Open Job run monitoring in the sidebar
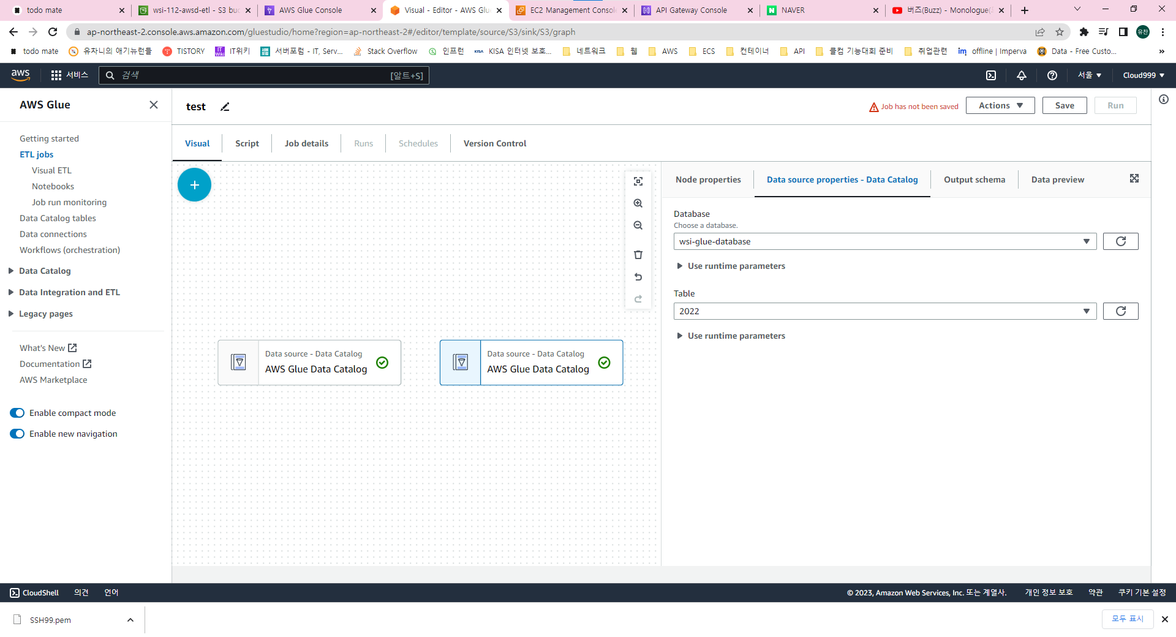 pos(69,202)
